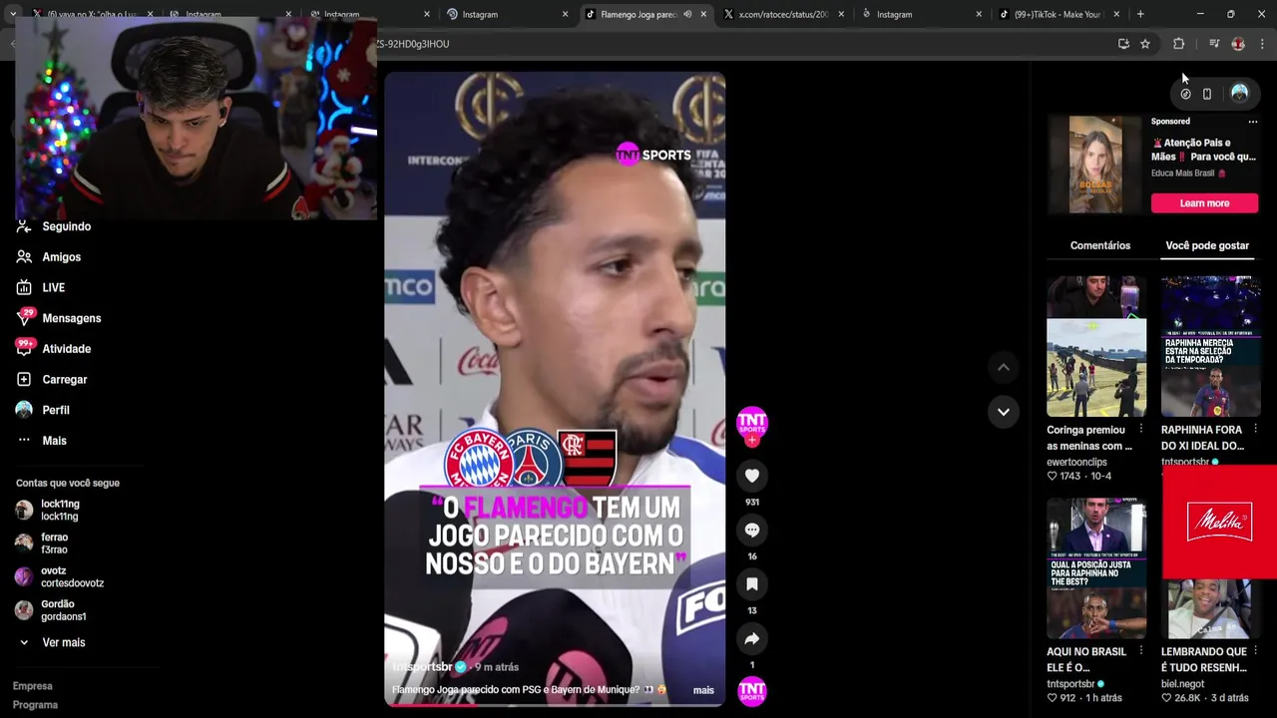Open options for AQUI NO BRASIL video
Viewport: 1277px width, 718px height.
pos(1141,651)
